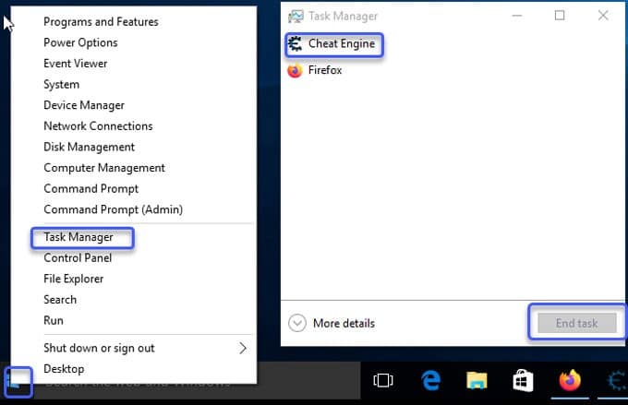
Task: Switch to Firefox via taskbar icon
Action: (x=570, y=380)
